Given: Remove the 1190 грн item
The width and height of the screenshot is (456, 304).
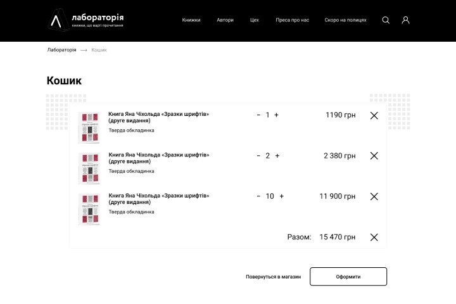Looking at the screenshot, I should [374, 115].
